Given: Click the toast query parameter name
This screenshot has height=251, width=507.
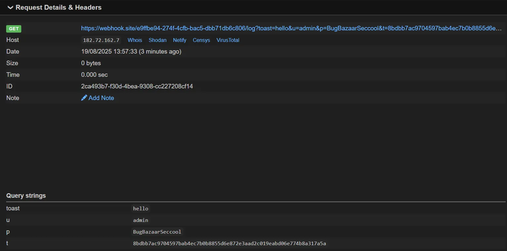Looking at the screenshot, I should point(13,208).
